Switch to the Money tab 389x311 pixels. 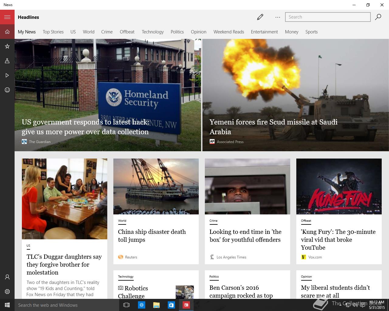(292, 32)
